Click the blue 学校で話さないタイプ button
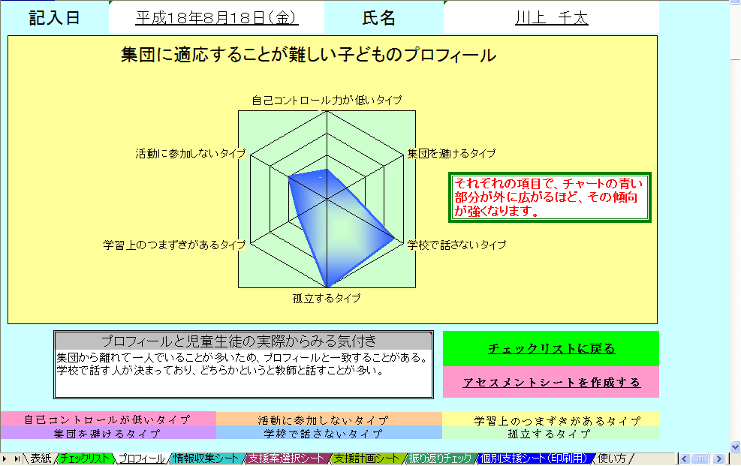 pos(329,433)
